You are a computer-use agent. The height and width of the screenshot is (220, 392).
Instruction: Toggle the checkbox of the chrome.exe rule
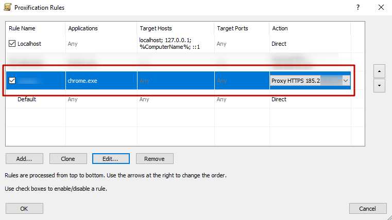click(x=12, y=81)
